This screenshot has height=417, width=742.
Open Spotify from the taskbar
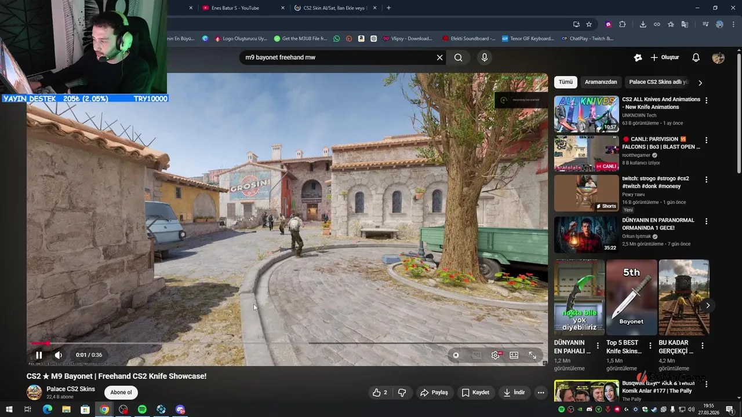142,409
